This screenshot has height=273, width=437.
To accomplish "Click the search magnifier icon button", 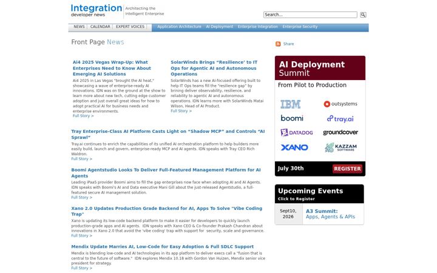I will pyautogui.click(x=363, y=15).
